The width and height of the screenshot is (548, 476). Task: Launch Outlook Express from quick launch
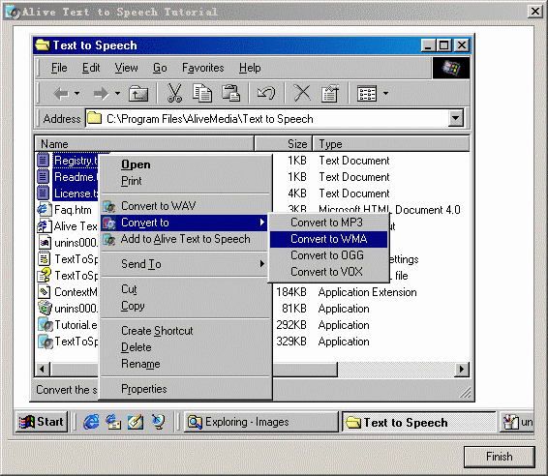(113, 422)
